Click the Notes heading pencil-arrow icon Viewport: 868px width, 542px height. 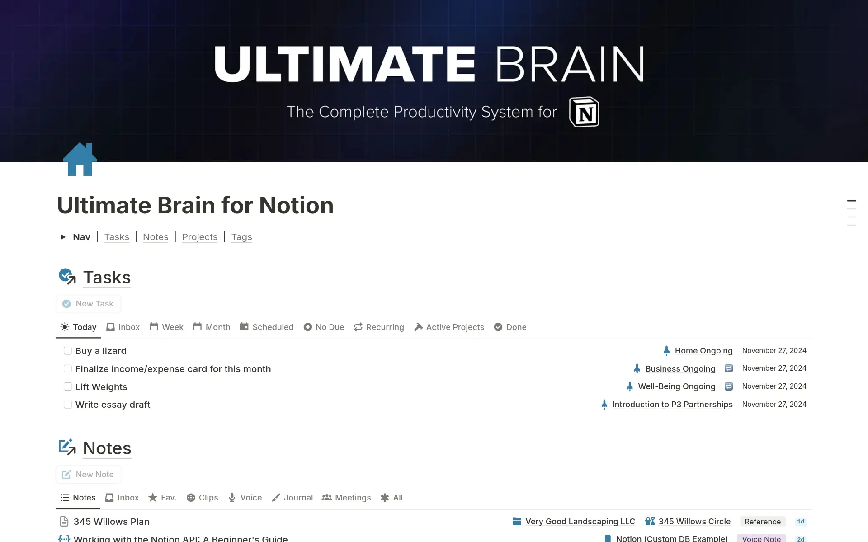coord(67,447)
